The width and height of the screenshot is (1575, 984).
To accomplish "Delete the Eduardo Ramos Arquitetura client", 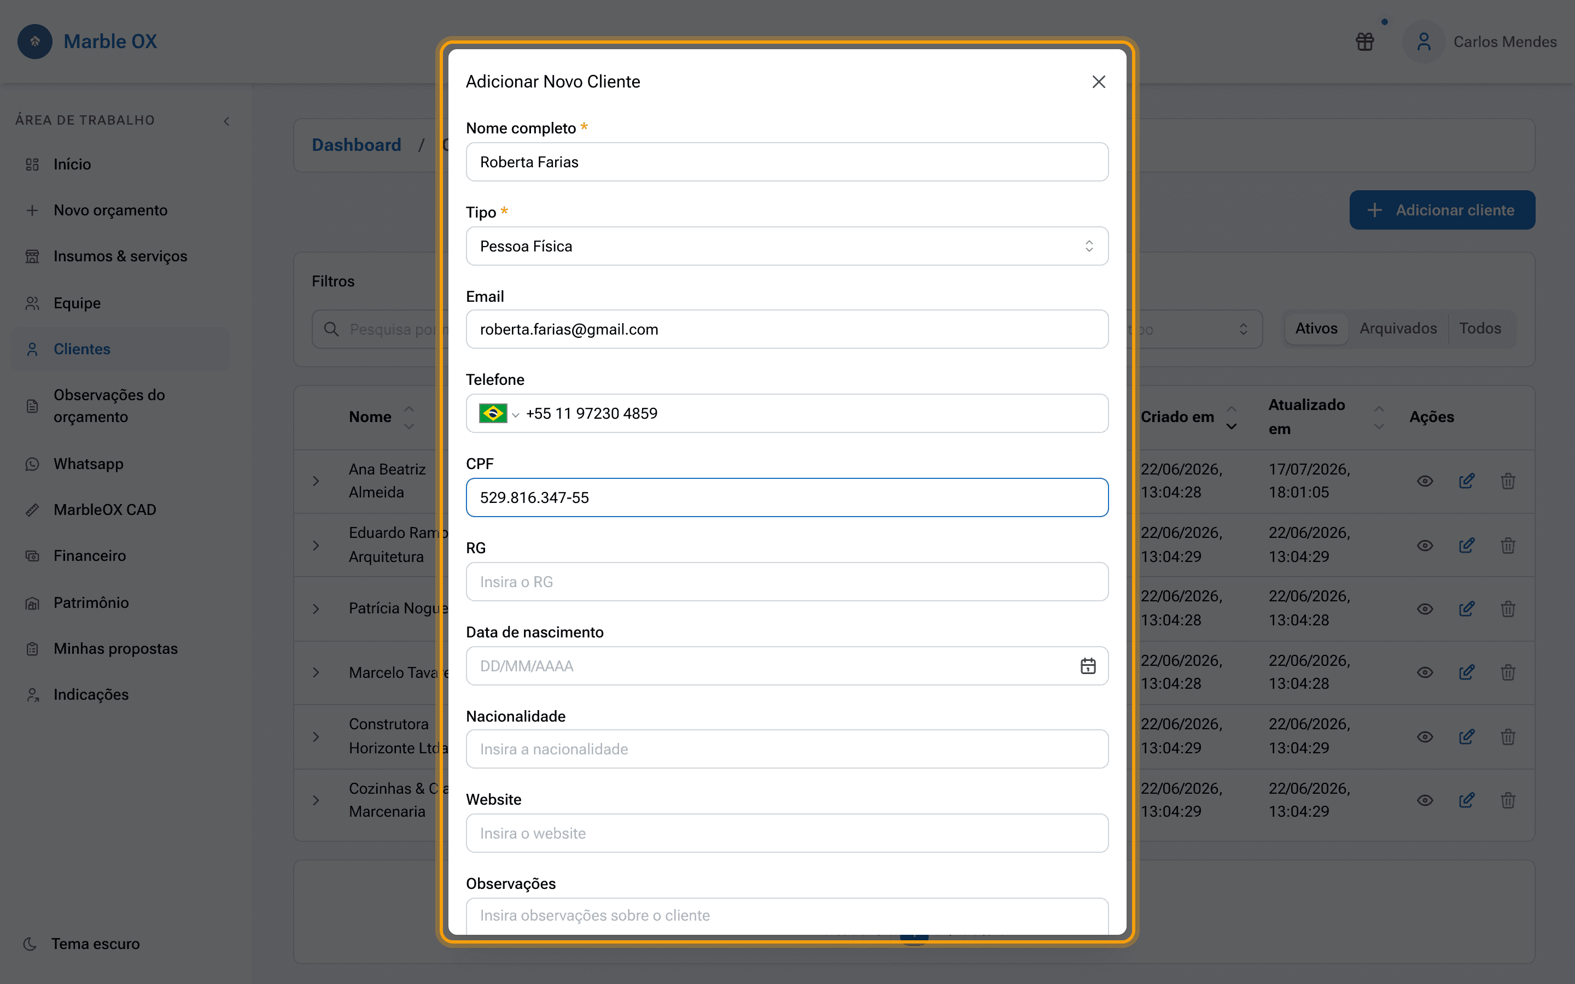I will 1508,546.
